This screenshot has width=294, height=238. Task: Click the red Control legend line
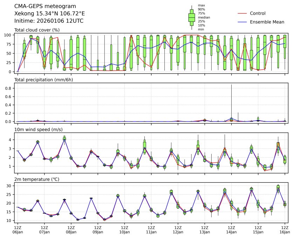[x=242, y=13]
